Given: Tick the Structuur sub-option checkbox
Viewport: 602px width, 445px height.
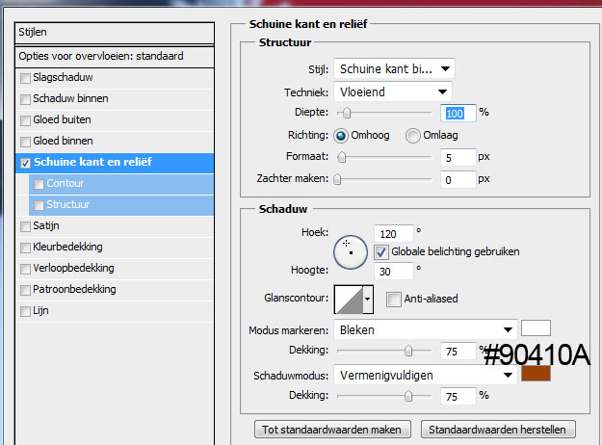Looking at the screenshot, I should 39,205.
